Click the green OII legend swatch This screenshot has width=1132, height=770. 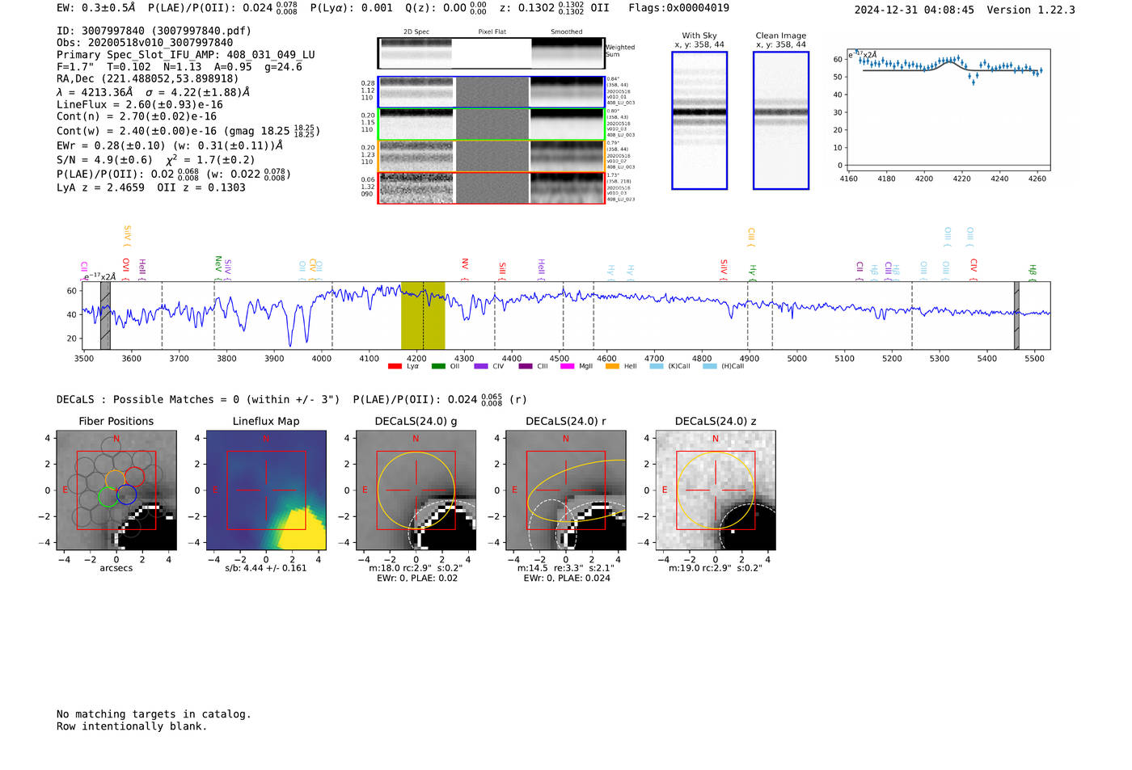pyautogui.click(x=438, y=367)
